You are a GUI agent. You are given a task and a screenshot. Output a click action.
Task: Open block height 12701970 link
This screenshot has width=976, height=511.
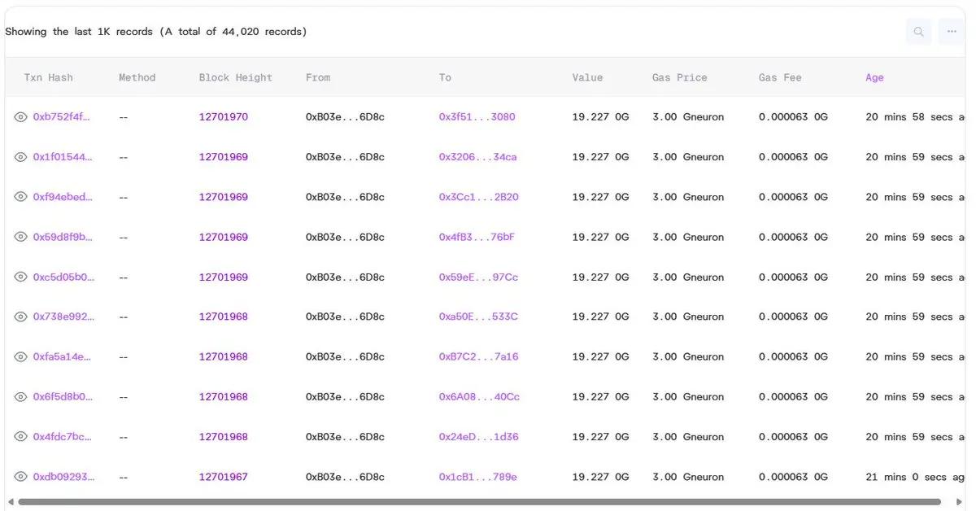(224, 117)
